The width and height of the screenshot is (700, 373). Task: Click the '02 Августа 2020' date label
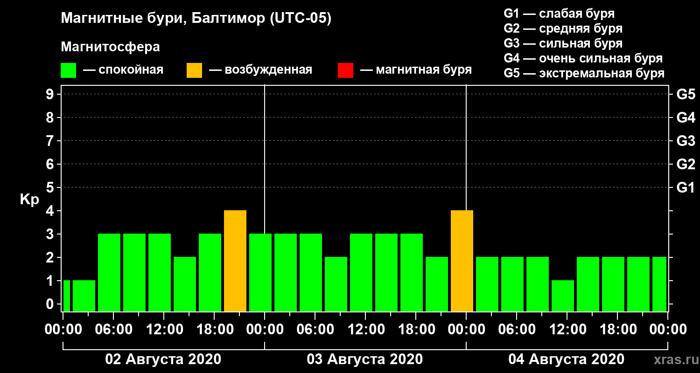pos(163,359)
